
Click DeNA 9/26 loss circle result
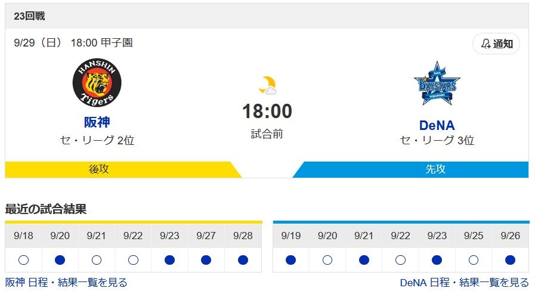[510, 260]
